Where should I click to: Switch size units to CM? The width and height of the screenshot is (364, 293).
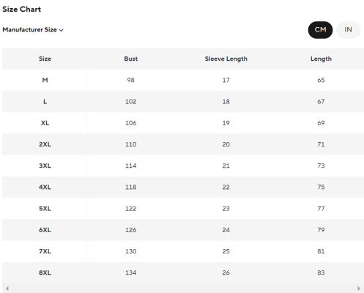point(320,30)
